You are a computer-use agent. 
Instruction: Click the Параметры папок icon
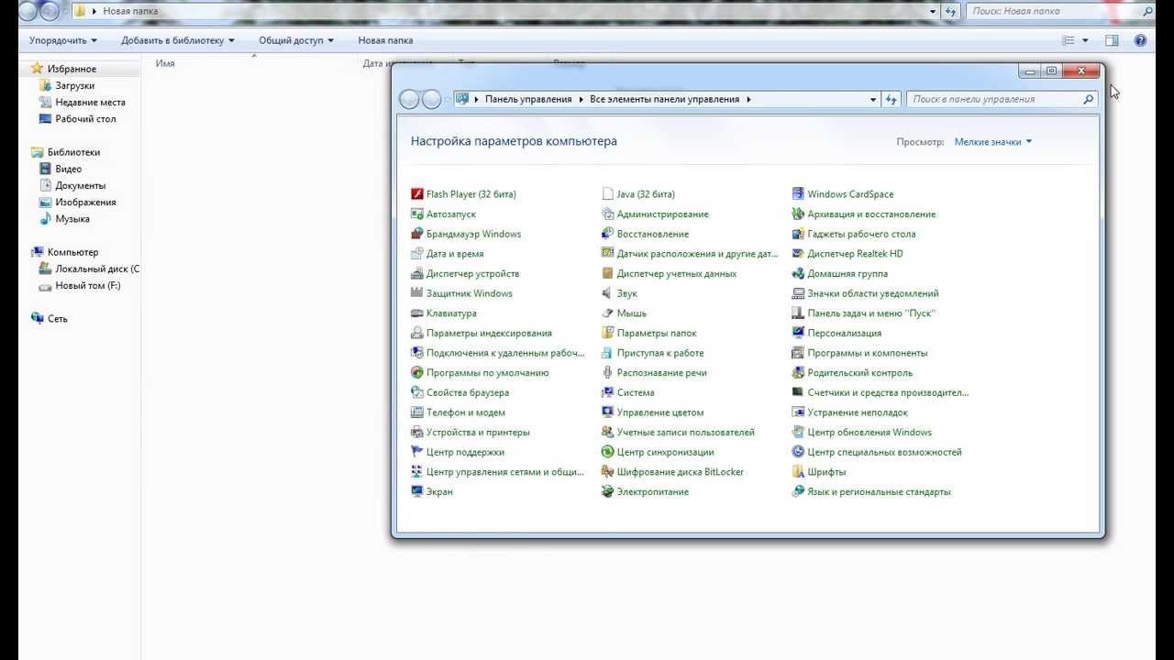pyautogui.click(x=607, y=334)
